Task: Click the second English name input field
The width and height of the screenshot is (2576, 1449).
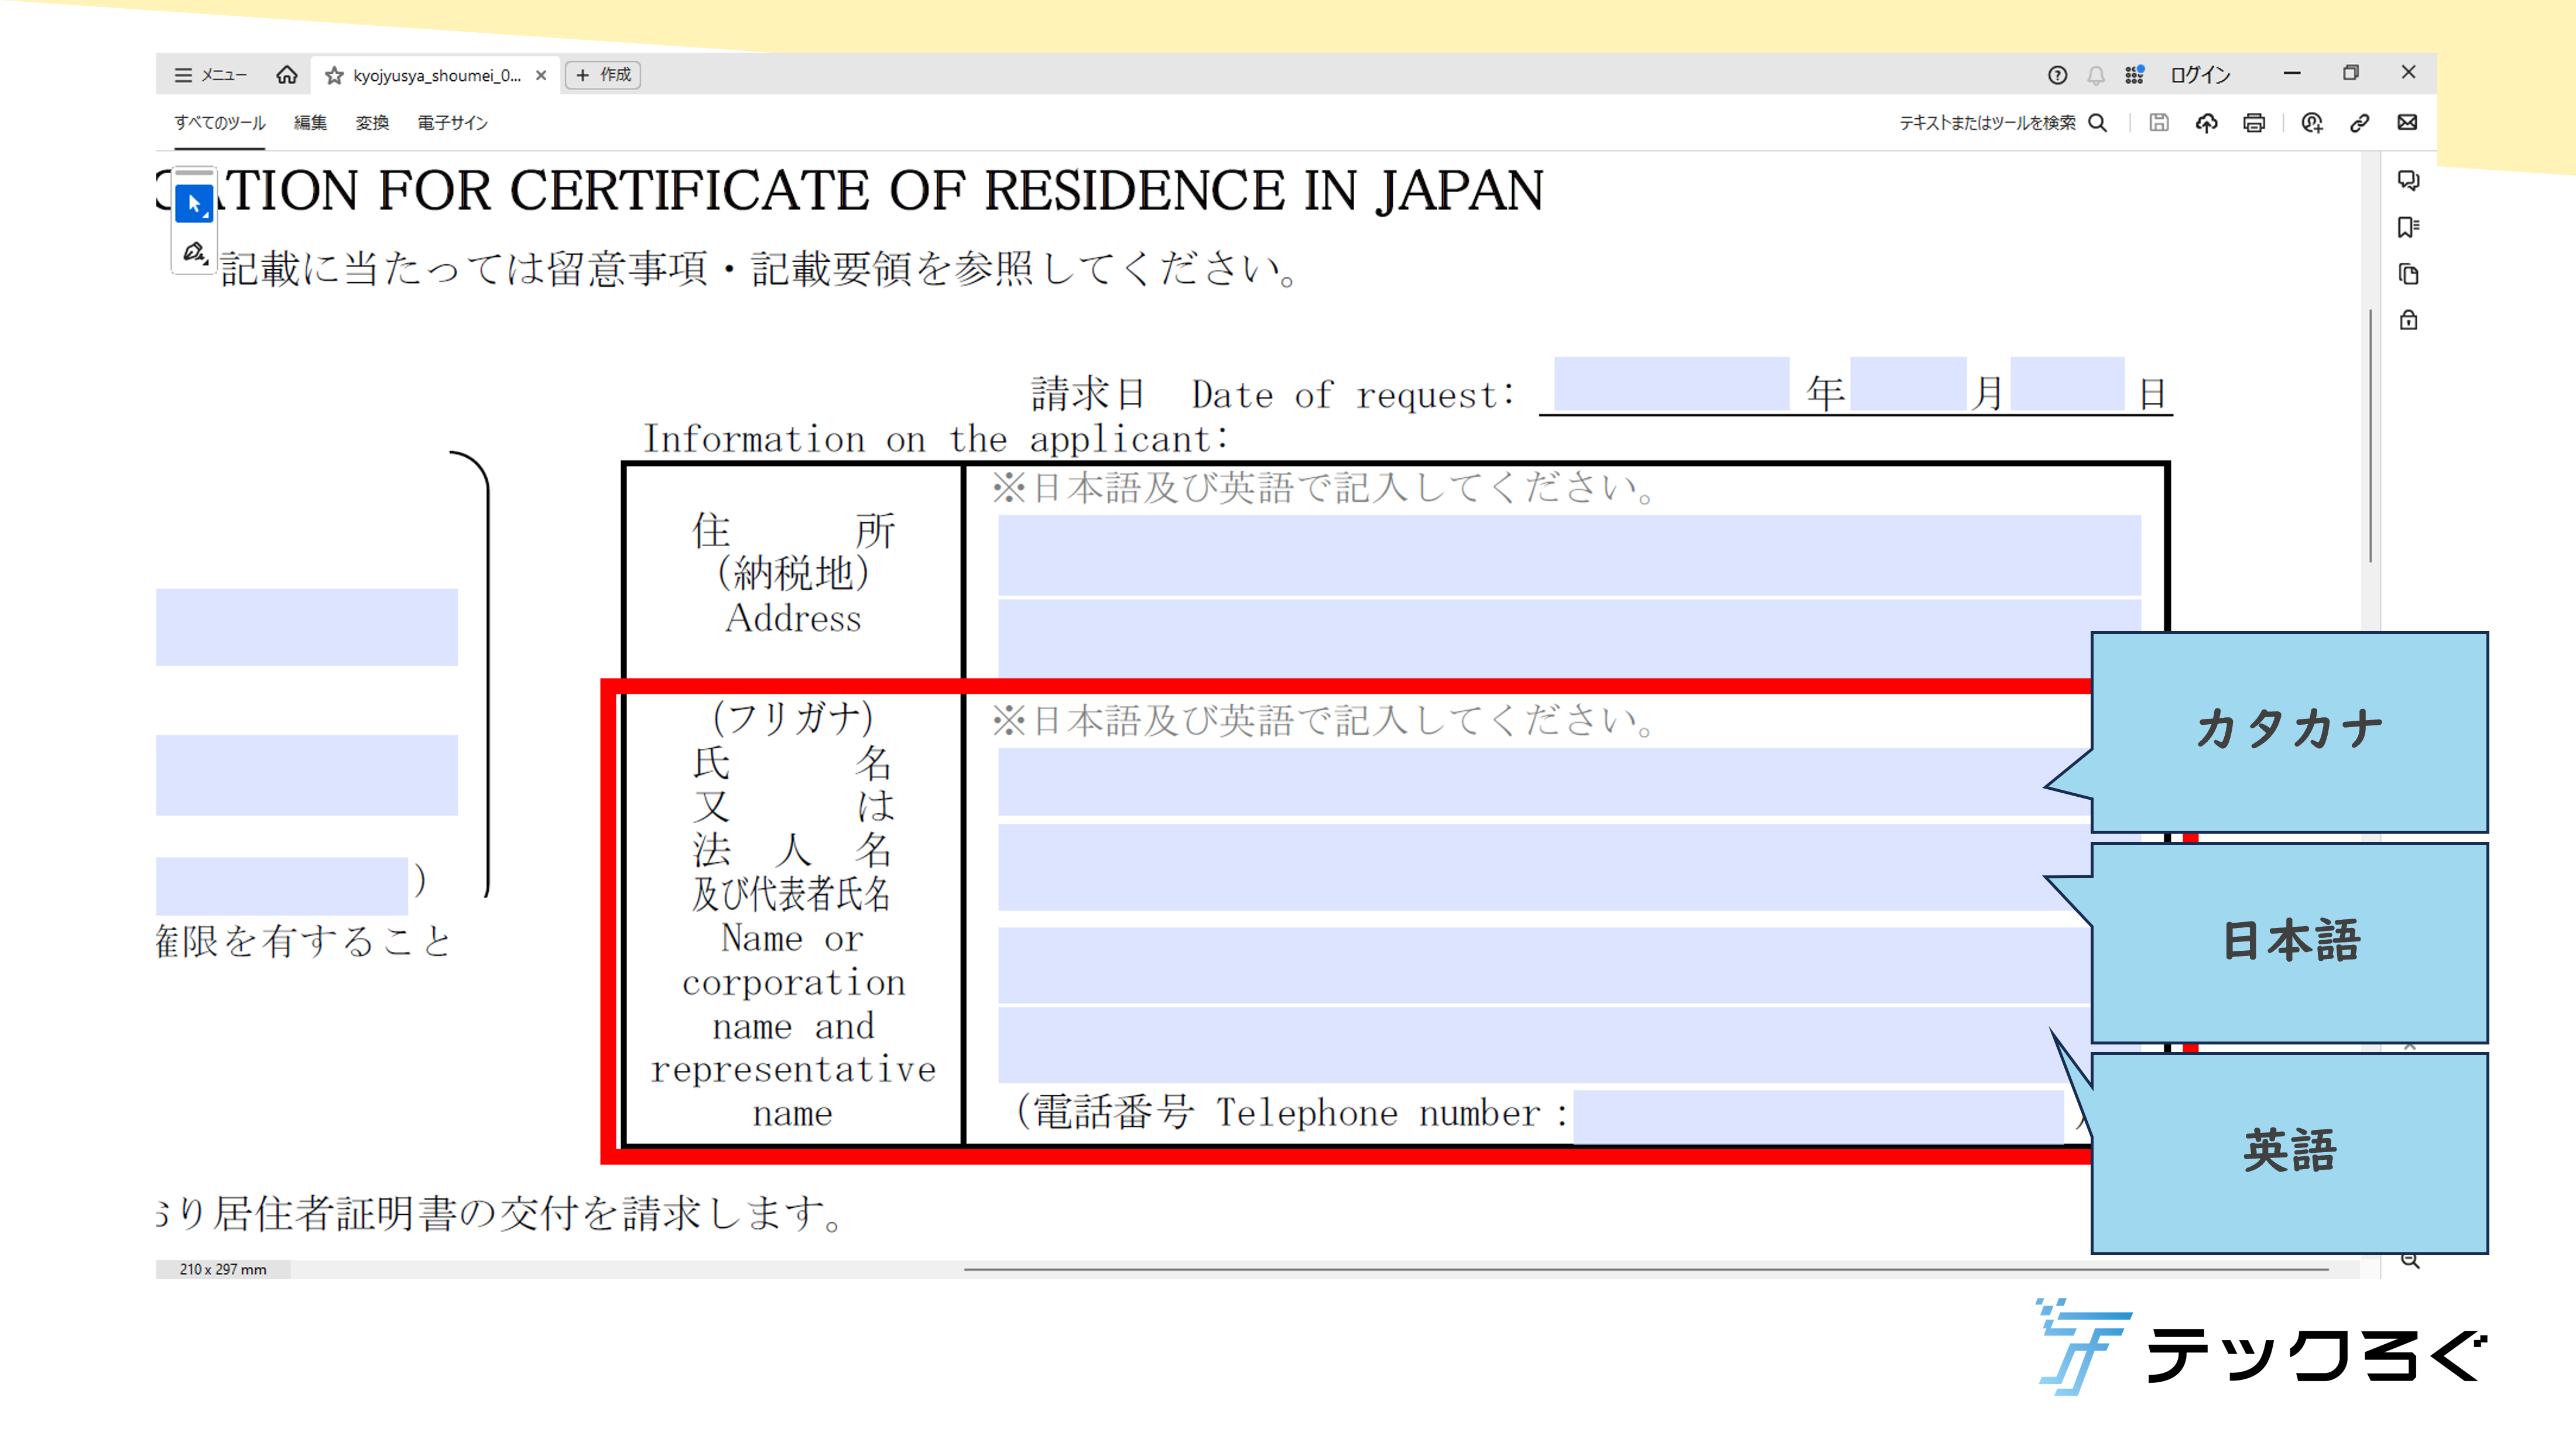Action: tap(1545, 1045)
